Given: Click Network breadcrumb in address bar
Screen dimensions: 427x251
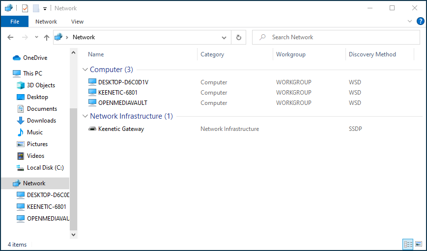Looking at the screenshot, I should [84, 37].
